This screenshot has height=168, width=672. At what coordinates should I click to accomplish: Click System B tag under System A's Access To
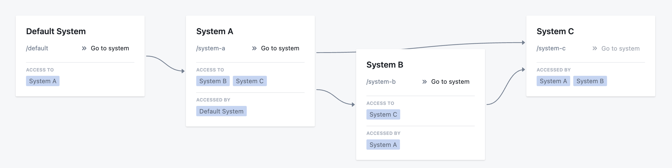[213, 81]
